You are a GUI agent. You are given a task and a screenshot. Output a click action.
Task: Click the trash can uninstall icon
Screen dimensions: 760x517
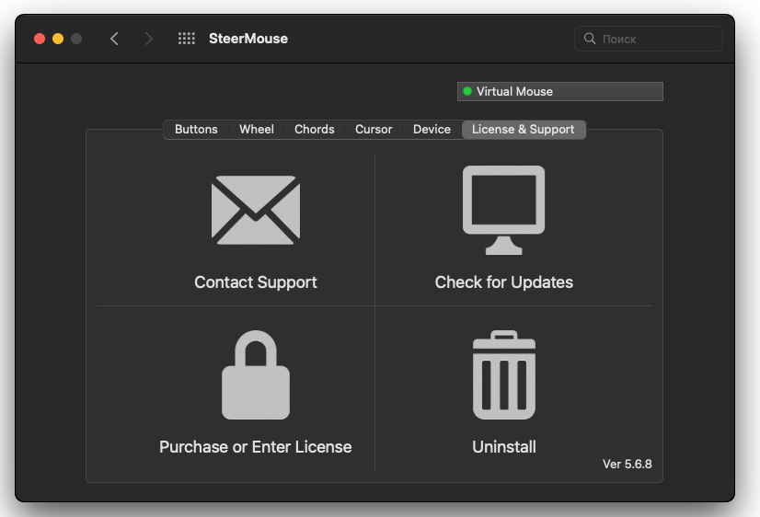pyautogui.click(x=503, y=375)
